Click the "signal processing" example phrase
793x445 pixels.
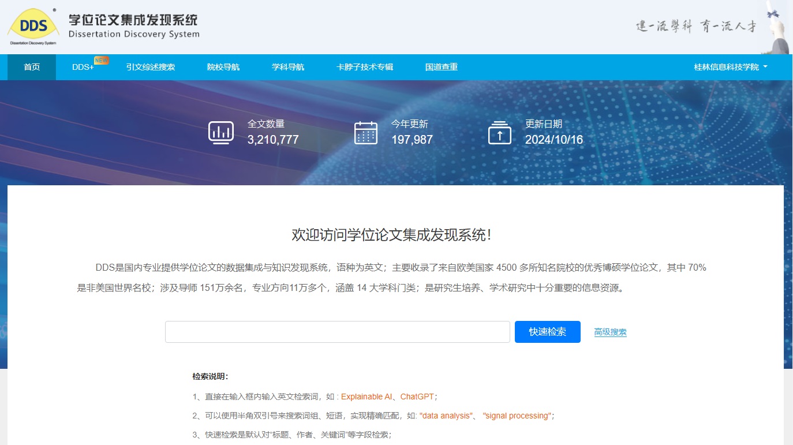[x=517, y=416]
